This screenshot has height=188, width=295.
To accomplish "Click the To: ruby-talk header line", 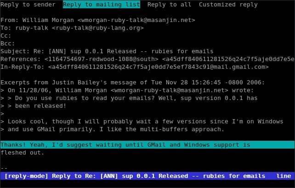I will pos(72,28).
